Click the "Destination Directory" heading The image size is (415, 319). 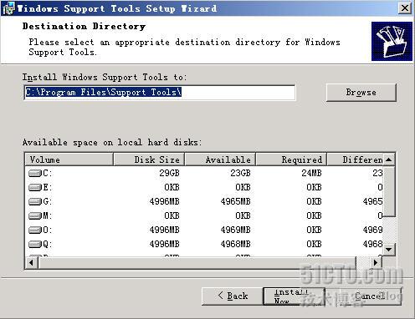[x=84, y=26]
